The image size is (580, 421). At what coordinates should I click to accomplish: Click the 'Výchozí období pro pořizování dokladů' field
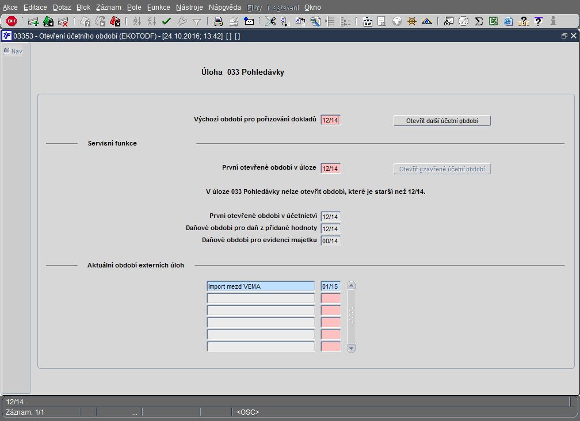point(331,120)
